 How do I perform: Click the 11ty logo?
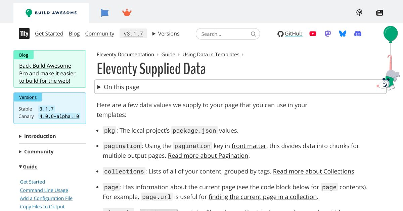pos(24,33)
